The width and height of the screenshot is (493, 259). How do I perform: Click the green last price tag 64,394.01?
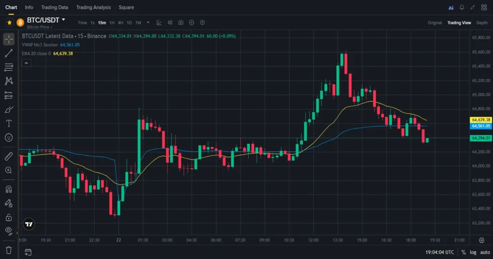click(x=481, y=138)
